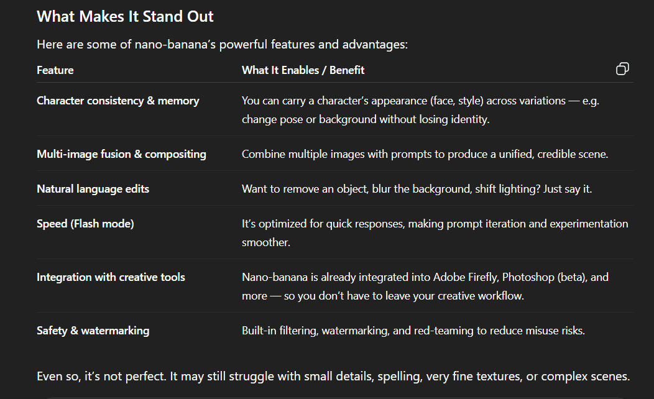Select the "Character consistency & memory" row label
The image size is (654, 399).
[x=117, y=101]
